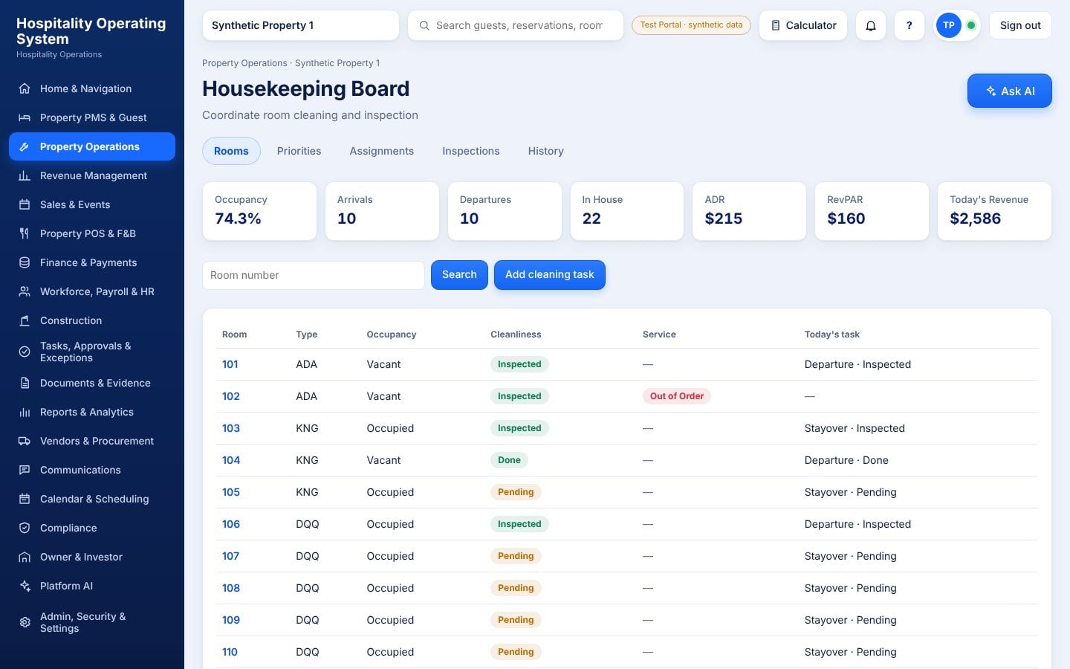Image resolution: width=1070 pixels, height=669 pixels.
Task: Click "Departure · Done" task text
Action: (846, 460)
